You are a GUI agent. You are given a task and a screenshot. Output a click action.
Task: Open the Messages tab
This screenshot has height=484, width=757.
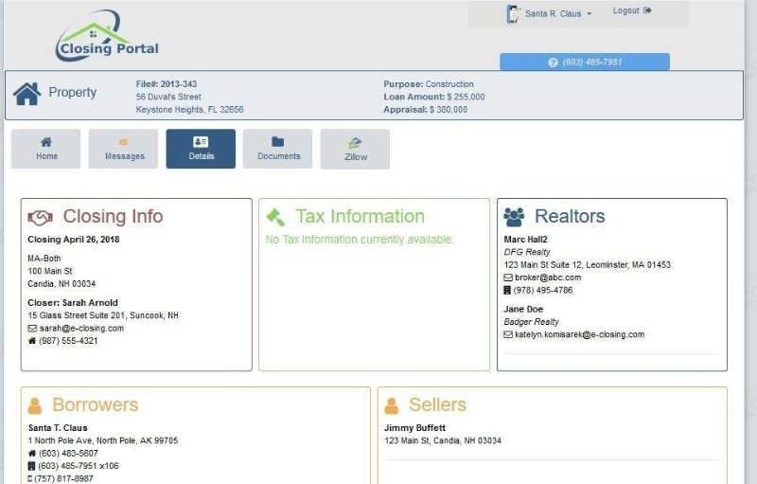(x=123, y=149)
